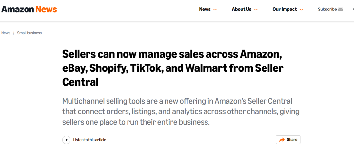The image size is (354, 156).
Task: Click the orange share arrow icon
Action: click(x=282, y=140)
